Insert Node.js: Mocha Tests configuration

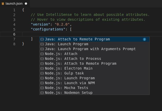pos(66,88)
